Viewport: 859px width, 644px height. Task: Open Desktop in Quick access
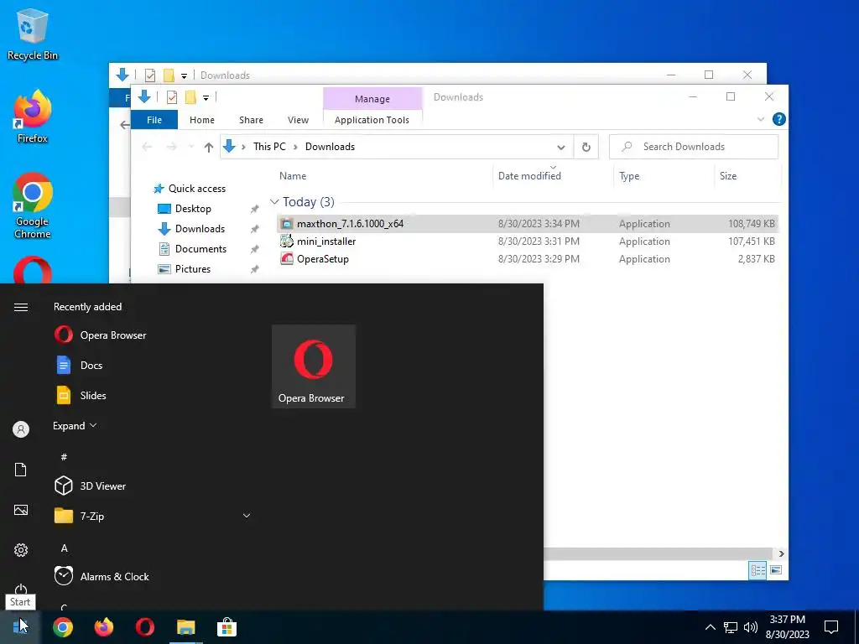pos(193,209)
